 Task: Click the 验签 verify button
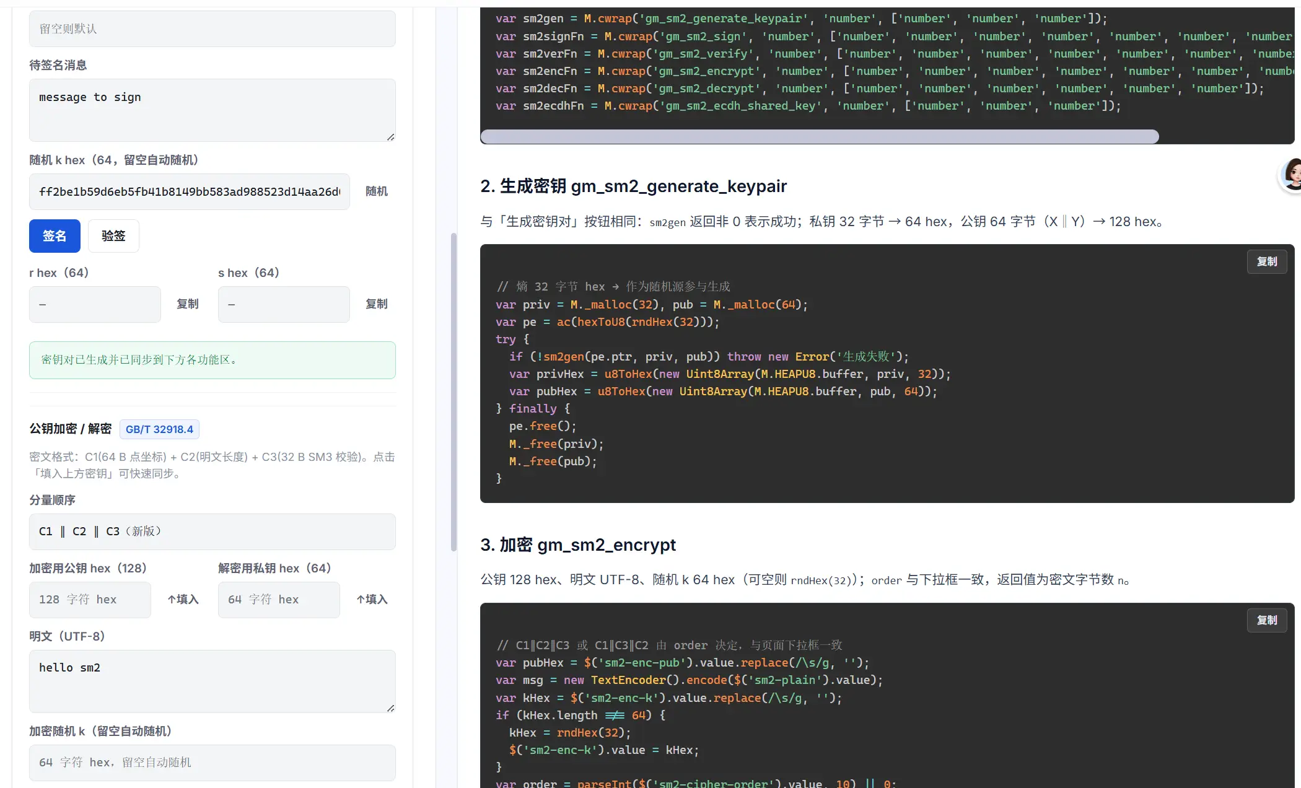tap(113, 236)
